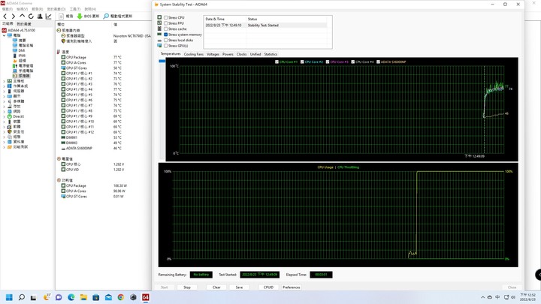This screenshot has width=541, height=304.
Task: Expand the Motherboard tree node
Action: point(5,81)
